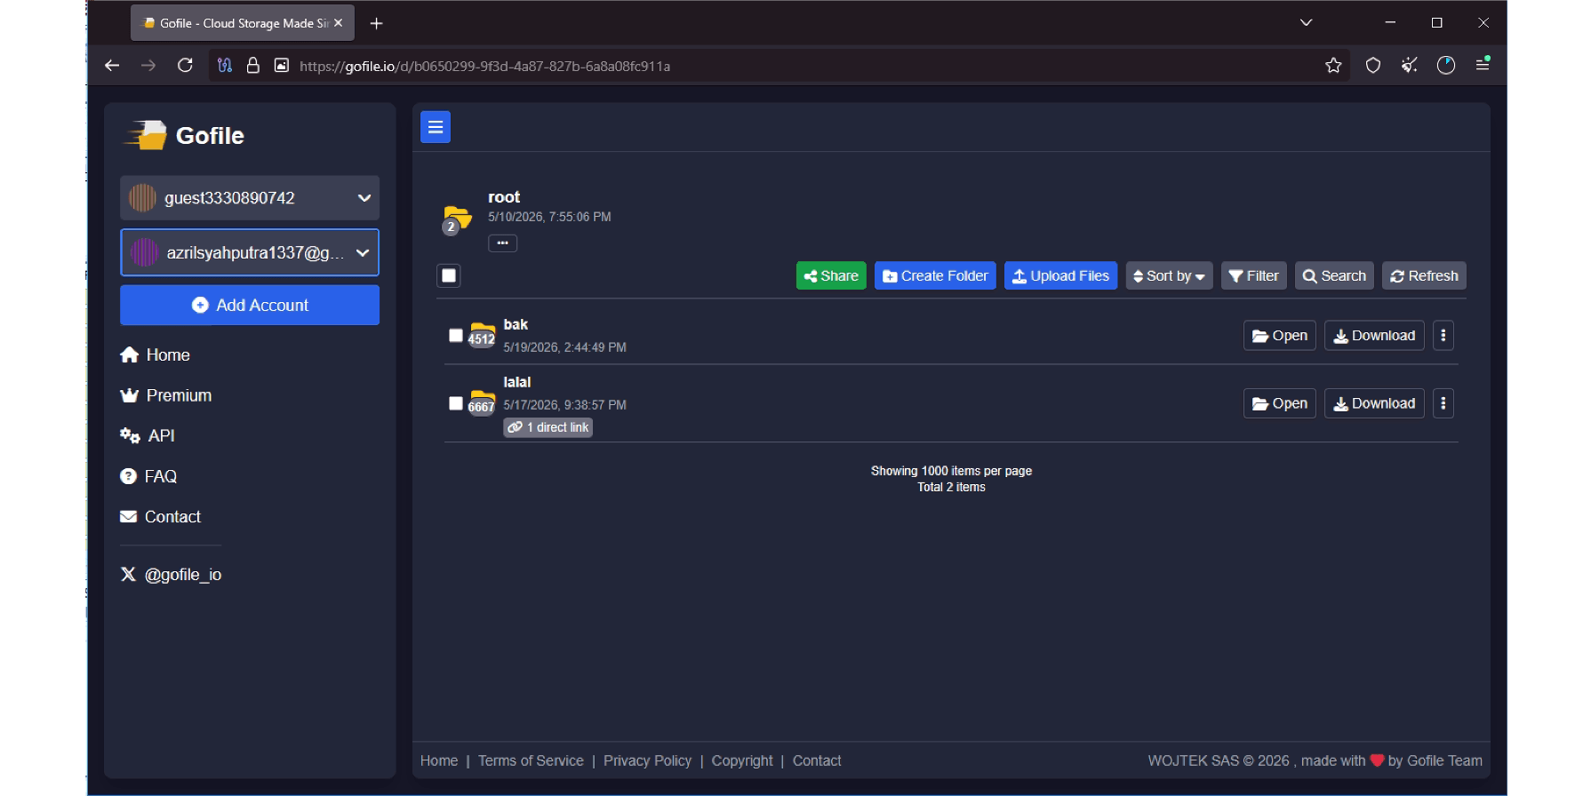The width and height of the screenshot is (1591, 796).
Task: Open the list all tabs chevron
Action: 1306,23
